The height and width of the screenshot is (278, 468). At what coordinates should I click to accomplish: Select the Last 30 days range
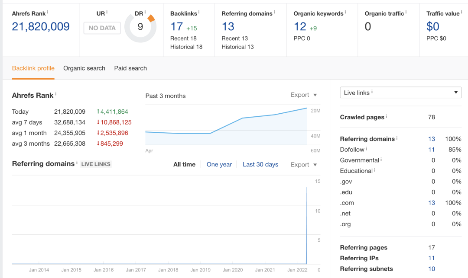pyautogui.click(x=260, y=165)
